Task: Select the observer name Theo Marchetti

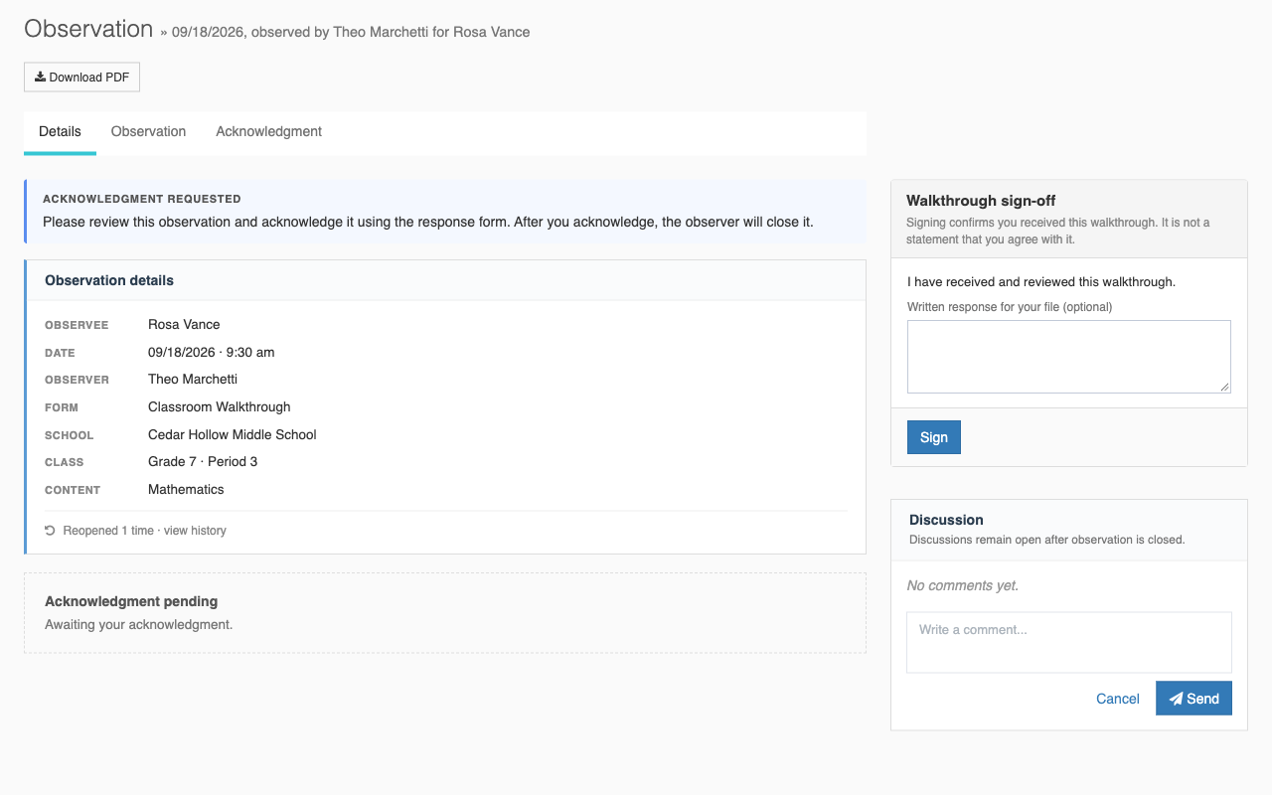Action: pyautogui.click(x=193, y=379)
